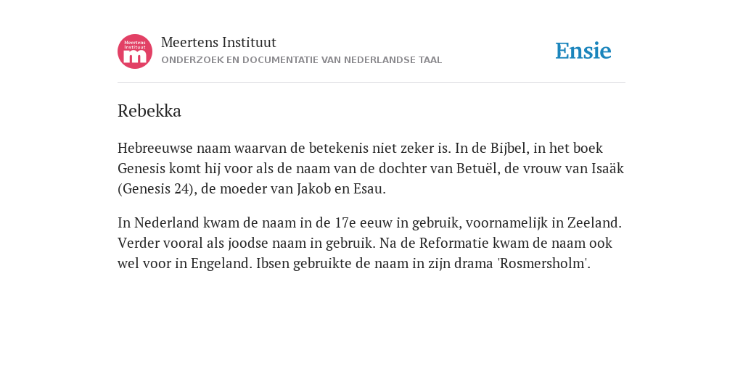Click the horizontal divider line below the header
The height and width of the screenshot is (371, 743).
pos(371,83)
